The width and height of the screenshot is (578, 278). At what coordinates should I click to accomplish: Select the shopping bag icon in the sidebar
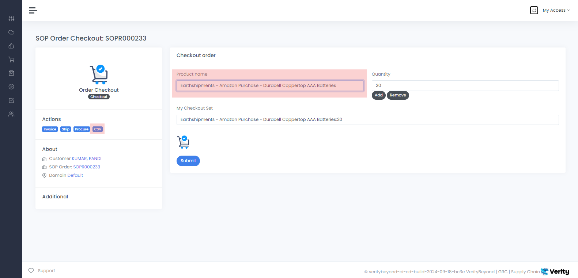coord(11,73)
